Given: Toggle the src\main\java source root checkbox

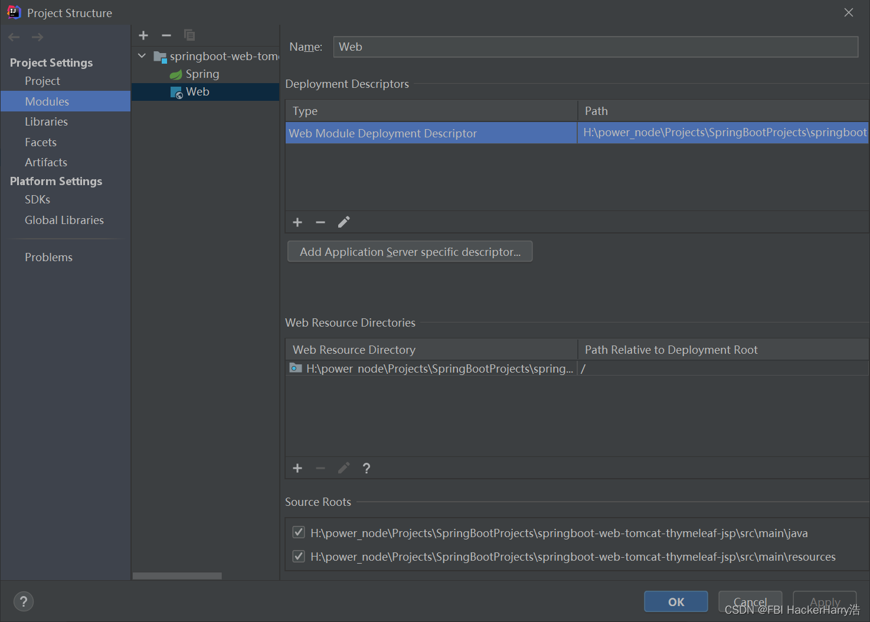Looking at the screenshot, I should click(x=299, y=533).
